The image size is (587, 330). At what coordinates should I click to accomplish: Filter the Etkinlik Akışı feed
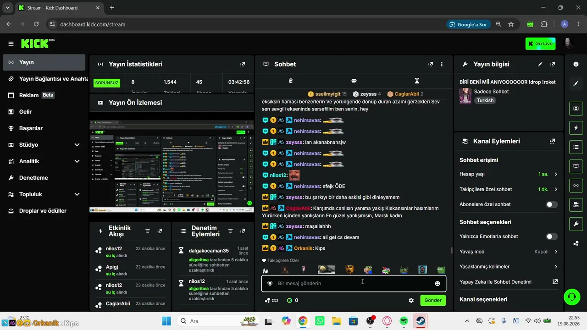[x=148, y=231]
